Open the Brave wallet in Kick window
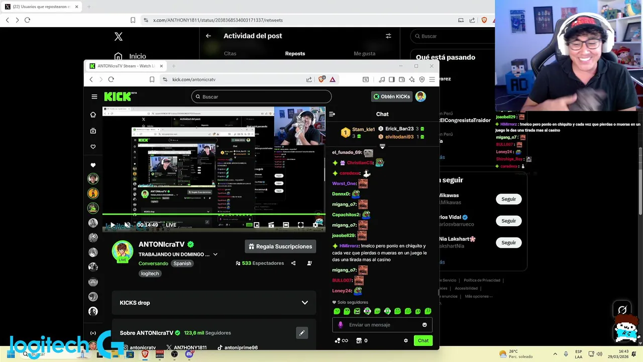643x362 pixels. 402,79
